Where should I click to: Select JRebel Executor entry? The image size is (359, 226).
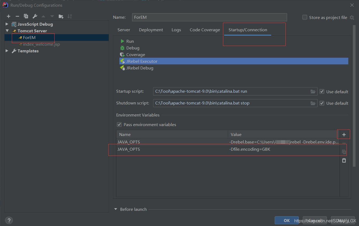[234, 61]
